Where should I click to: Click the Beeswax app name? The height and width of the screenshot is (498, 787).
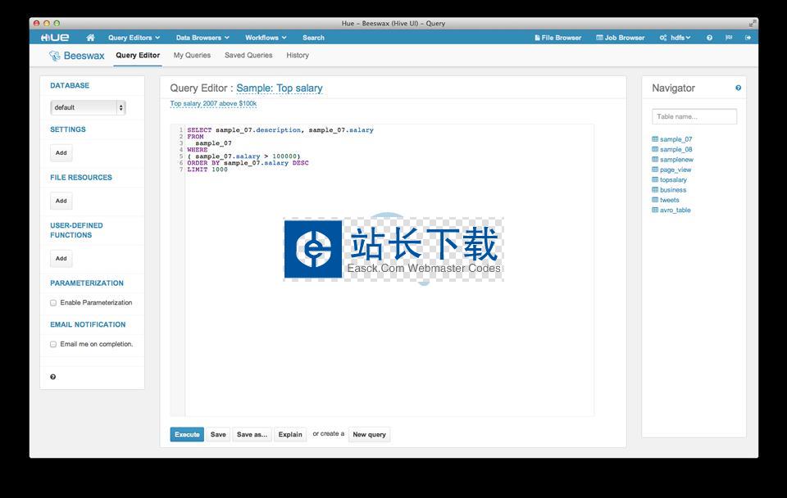coord(84,56)
